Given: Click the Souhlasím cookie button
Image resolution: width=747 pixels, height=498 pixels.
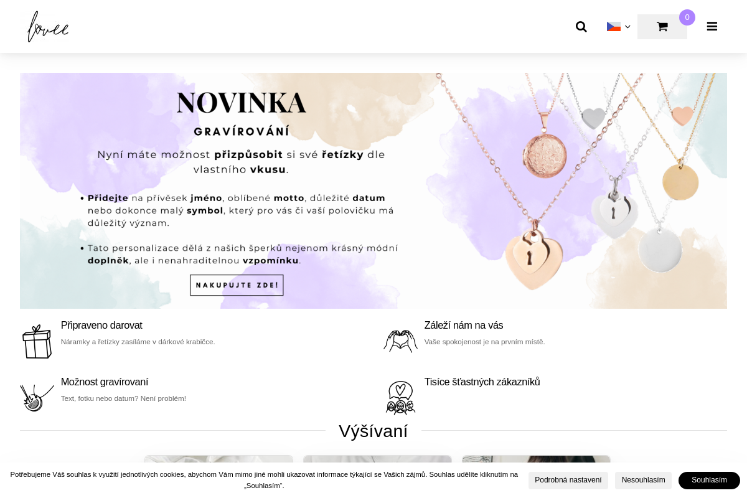Looking at the screenshot, I should 709,480.
